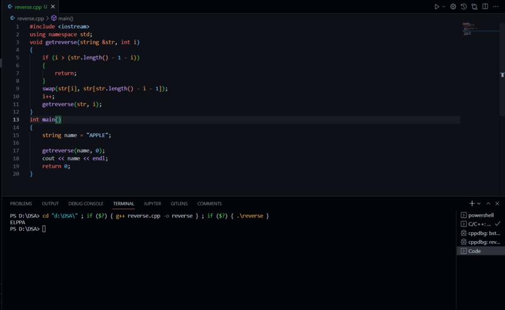Select the reverse.cpp editor tab

31,6
